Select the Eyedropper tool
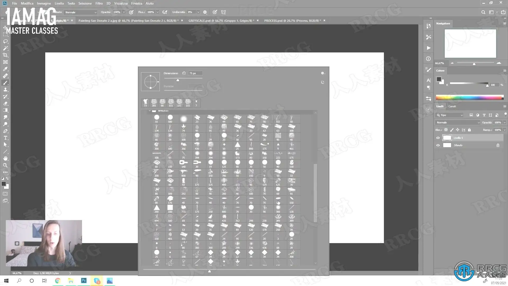Screen dimensions: 508x286 [5, 69]
